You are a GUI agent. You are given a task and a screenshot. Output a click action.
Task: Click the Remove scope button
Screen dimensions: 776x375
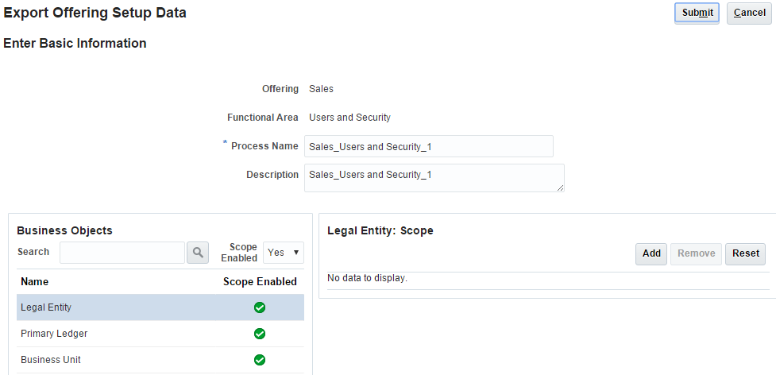coord(696,253)
